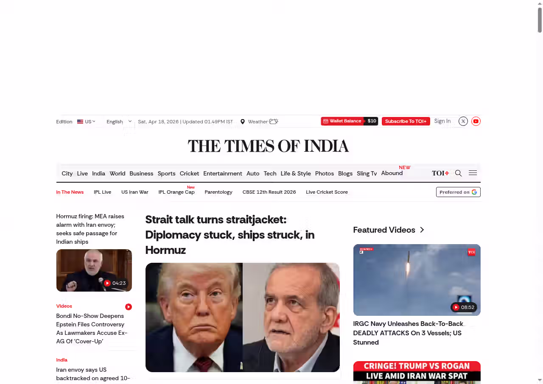Click the location pin icon near Weather

pyautogui.click(x=243, y=122)
